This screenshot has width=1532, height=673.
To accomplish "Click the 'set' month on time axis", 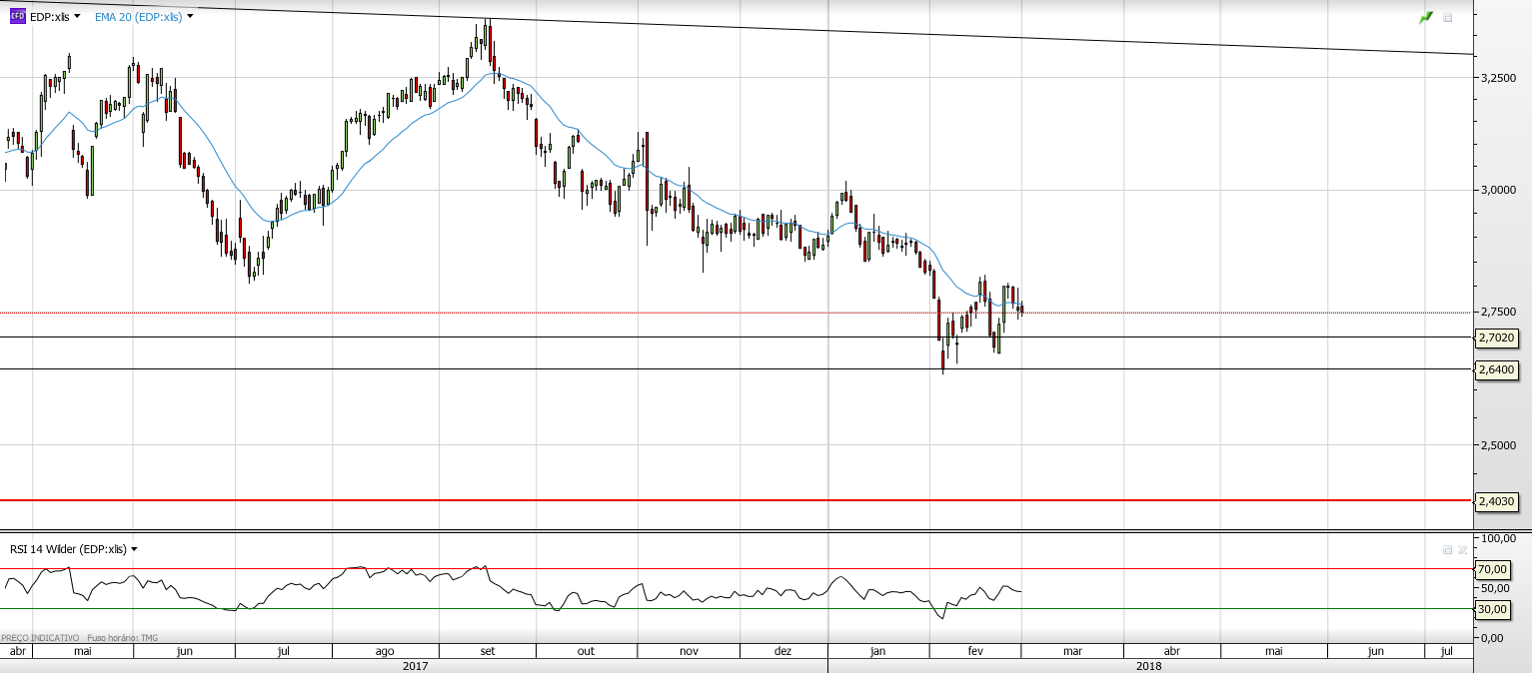I will pos(488,651).
